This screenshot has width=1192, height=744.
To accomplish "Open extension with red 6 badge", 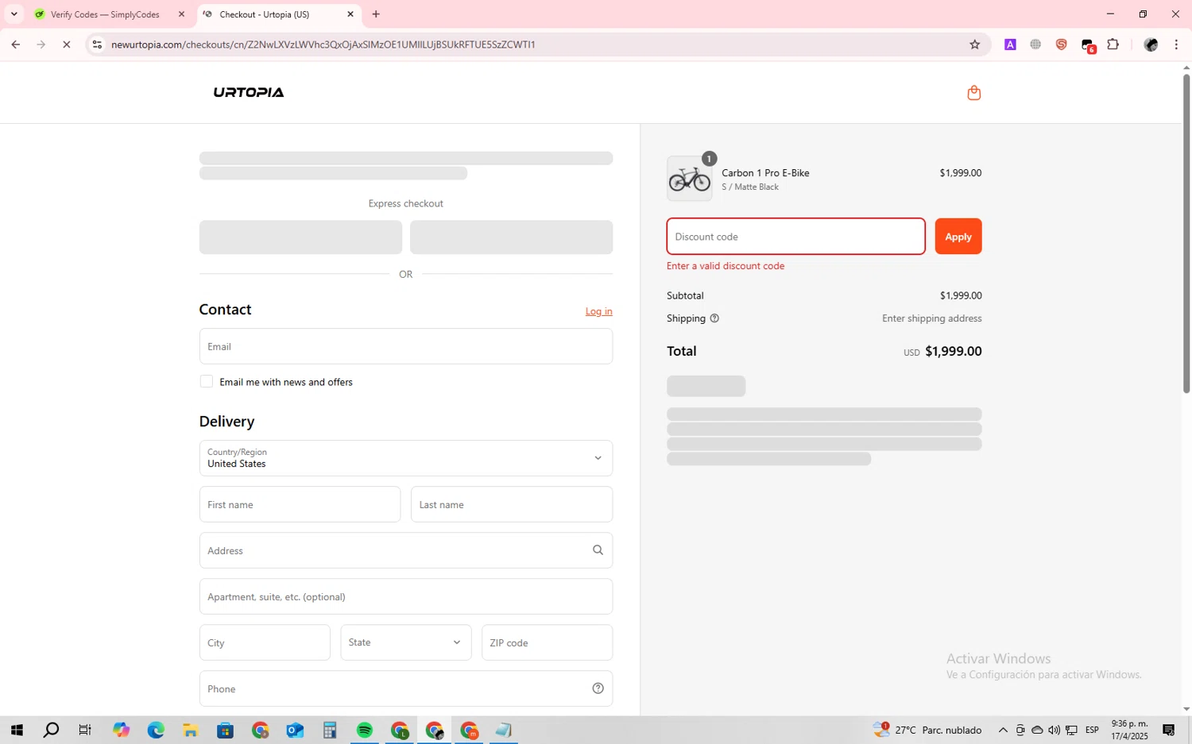I will (1088, 45).
